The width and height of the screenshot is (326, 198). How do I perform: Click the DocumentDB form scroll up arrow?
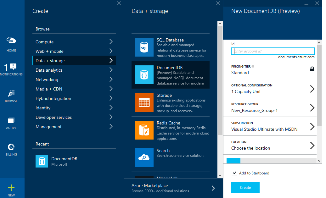pyautogui.click(x=319, y=42)
